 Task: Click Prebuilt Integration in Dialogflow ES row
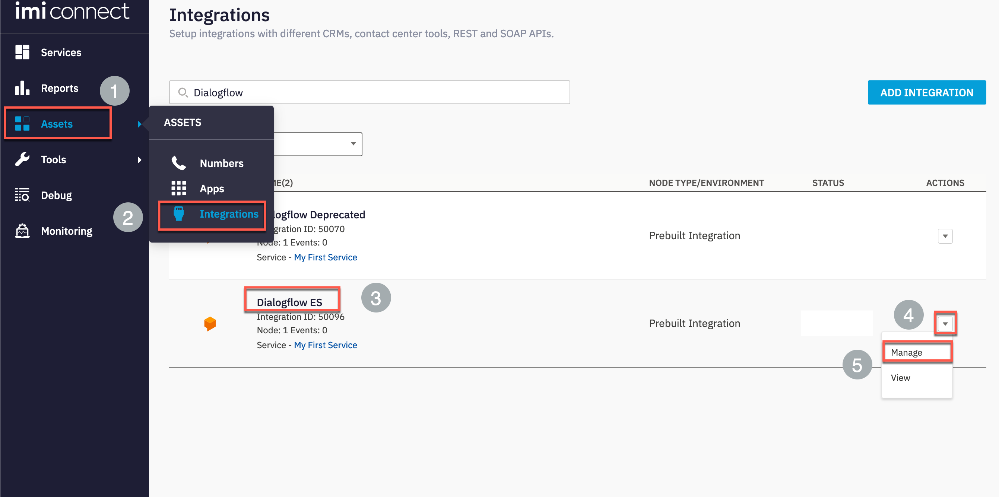click(x=694, y=323)
